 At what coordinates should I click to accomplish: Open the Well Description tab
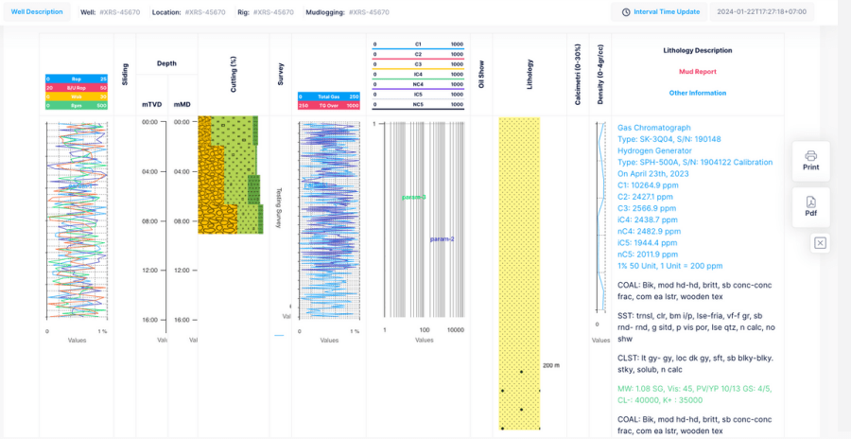(x=37, y=12)
